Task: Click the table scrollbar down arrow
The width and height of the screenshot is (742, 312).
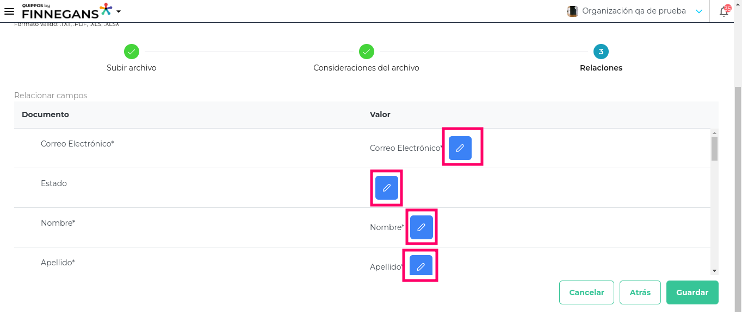Action: coord(714,271)
